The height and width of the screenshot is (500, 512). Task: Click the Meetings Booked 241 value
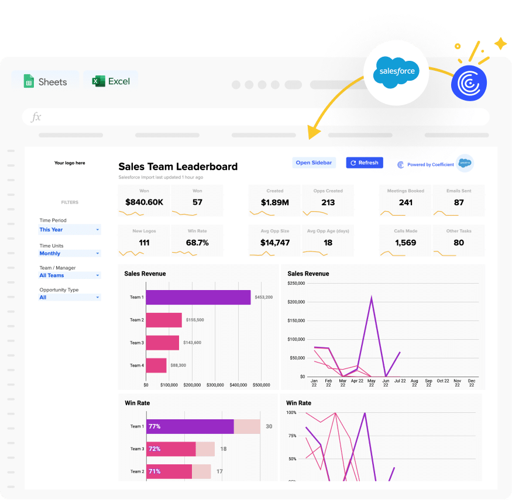(406, 203)
